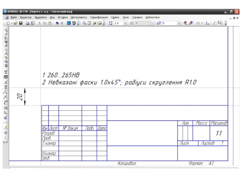Click the Zoom magnifier icon in toolbar
This screenshot has height=184, width=246.
[84, 23]
